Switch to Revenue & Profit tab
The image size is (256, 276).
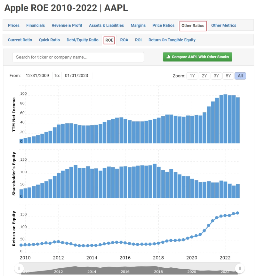[67, 25]
